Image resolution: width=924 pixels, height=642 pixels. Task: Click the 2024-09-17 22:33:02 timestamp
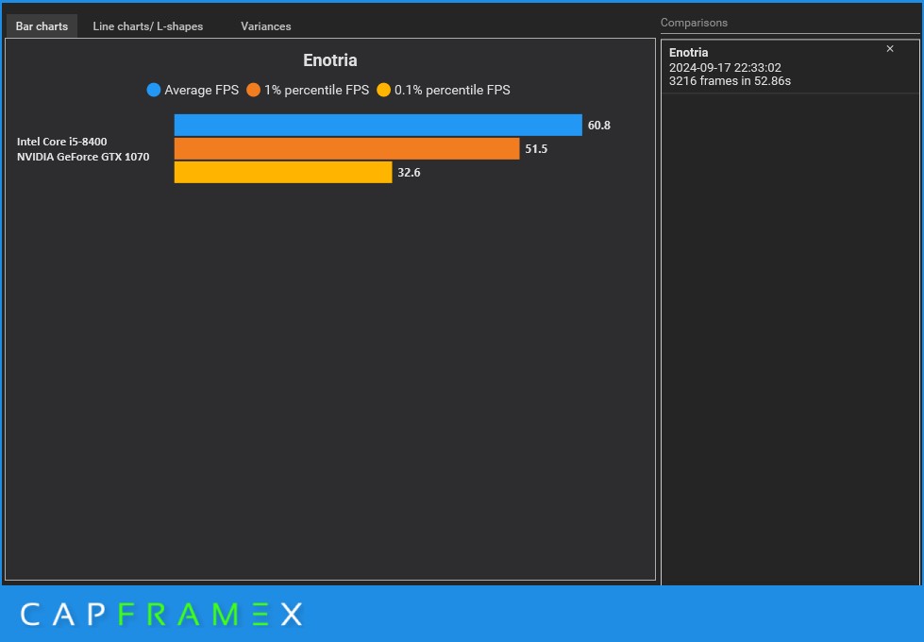(725, 68)
